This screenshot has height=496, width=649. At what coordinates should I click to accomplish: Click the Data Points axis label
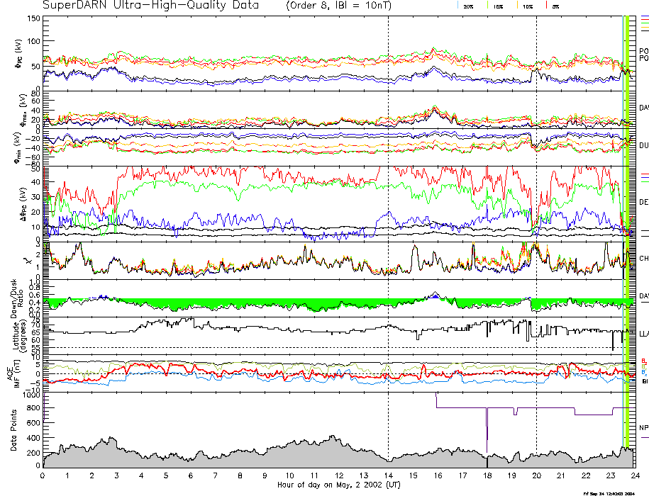pos(21,431)
